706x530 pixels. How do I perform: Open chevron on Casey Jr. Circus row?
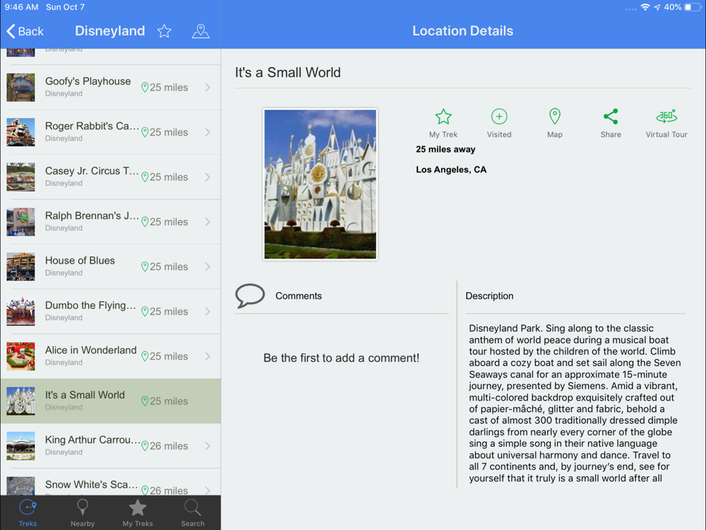[208, 177]
